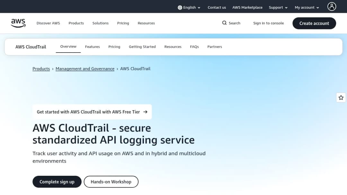Click Get started with AWS Free Tier banner
Viewport: 347px width, 195px height.
(92, 112)
